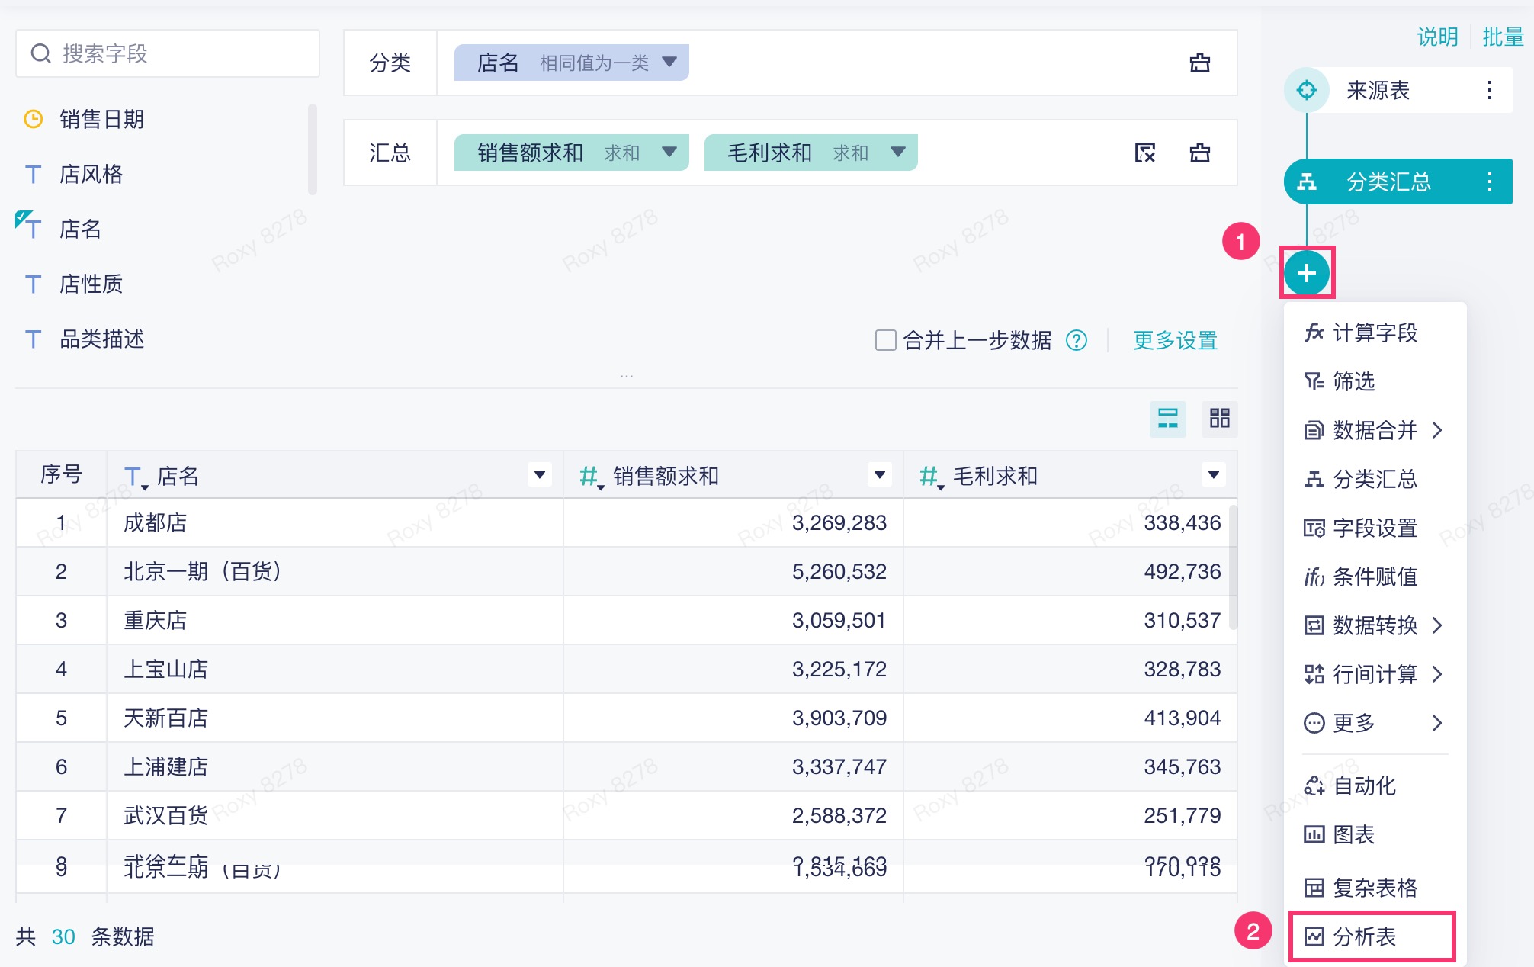Open 销售额求和 aggregation dropdown

pos(669,152)
